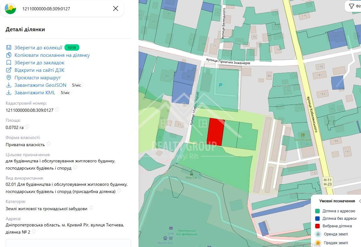
Task: Copy the Приватна власність ownership value
Action: pos(48,144)
